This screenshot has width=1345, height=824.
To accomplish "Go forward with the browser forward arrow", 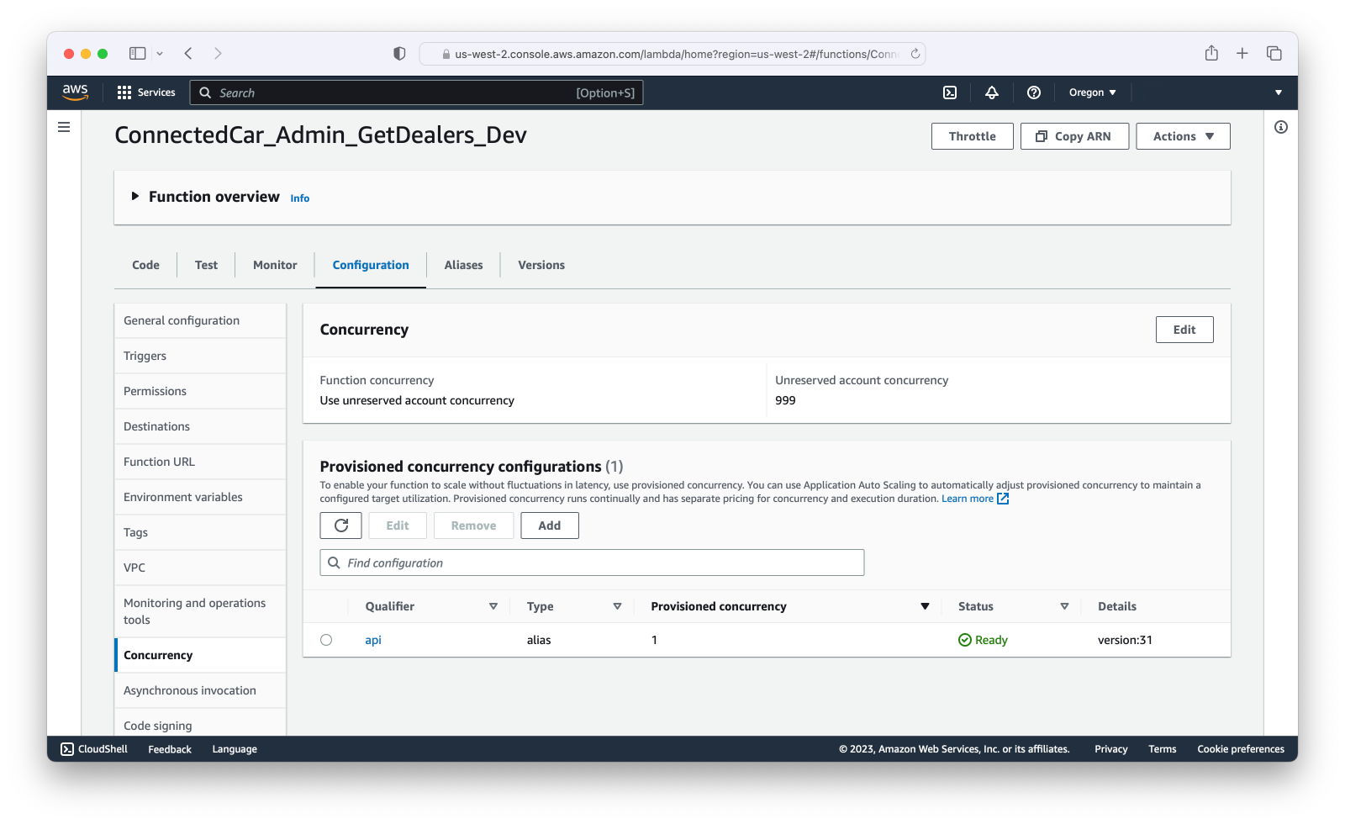I will pyautogui.click(x=218, y=54).
